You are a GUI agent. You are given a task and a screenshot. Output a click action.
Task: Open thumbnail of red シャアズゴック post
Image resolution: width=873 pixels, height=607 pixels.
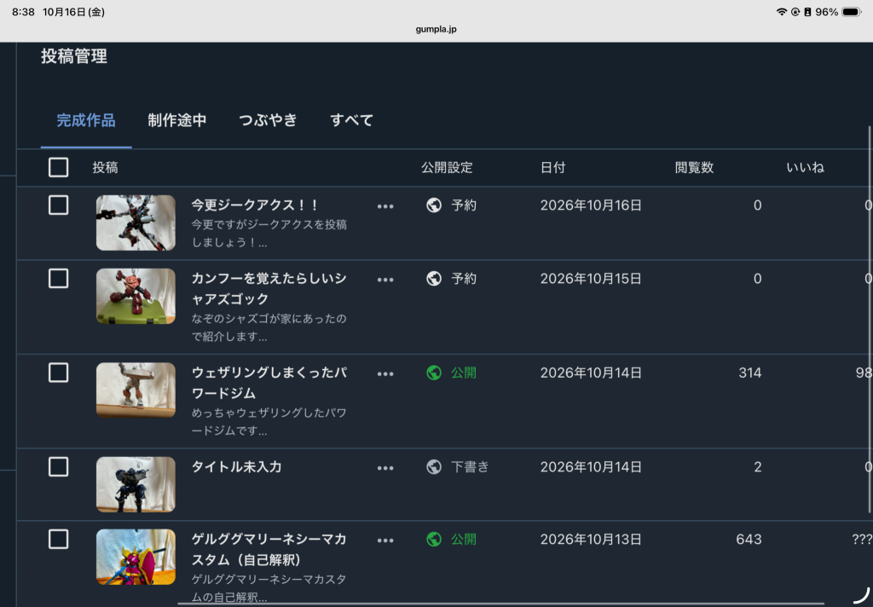tap(136, 297)
